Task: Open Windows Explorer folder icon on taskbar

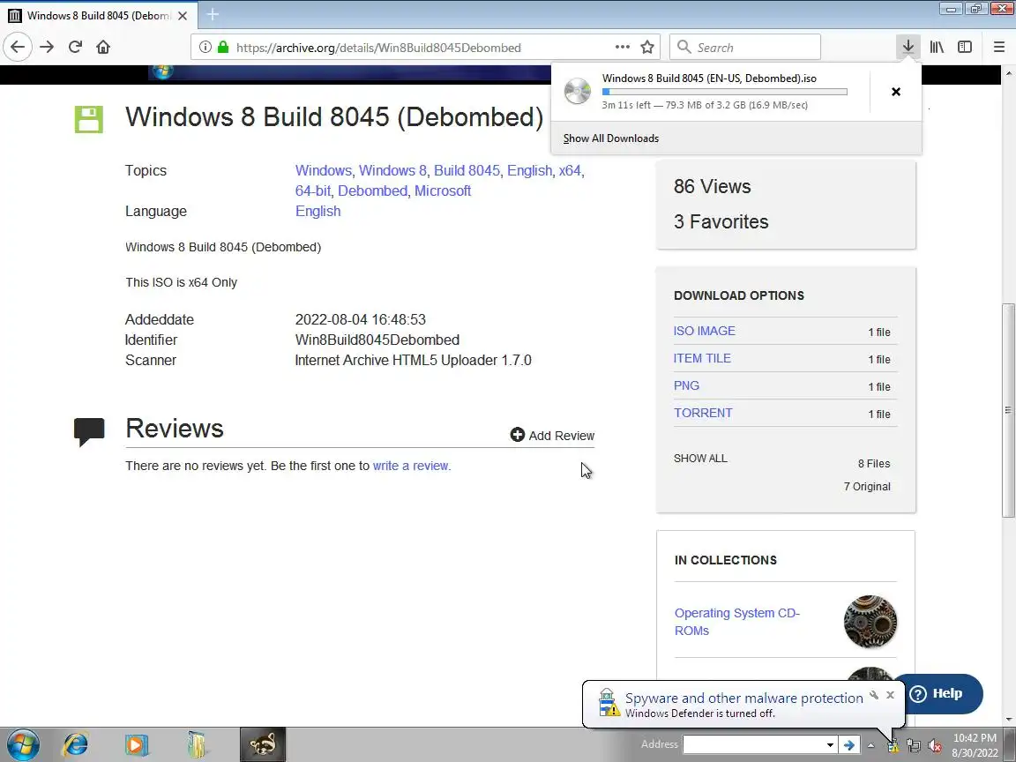Action: coord(197,744)
